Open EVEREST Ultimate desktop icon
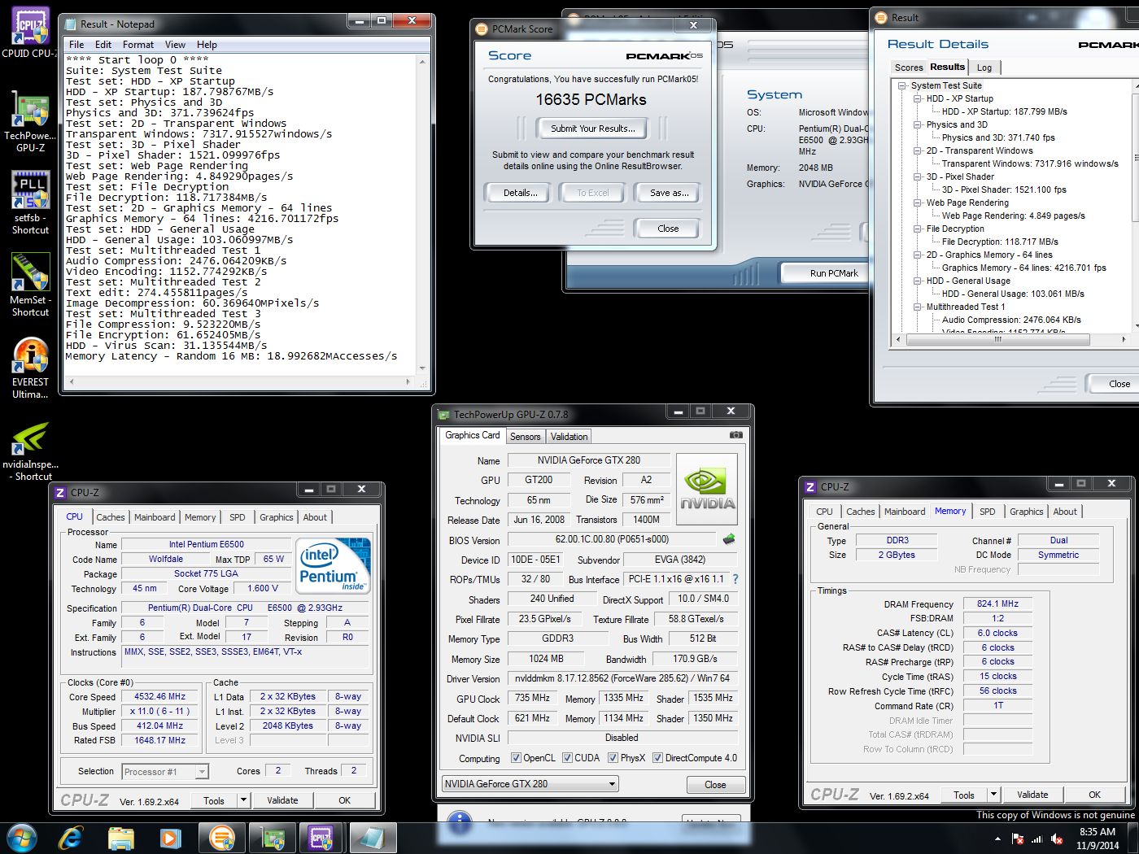Image resolution: width=1139 pixels, height=854 pixels. (x=30, y=355)
